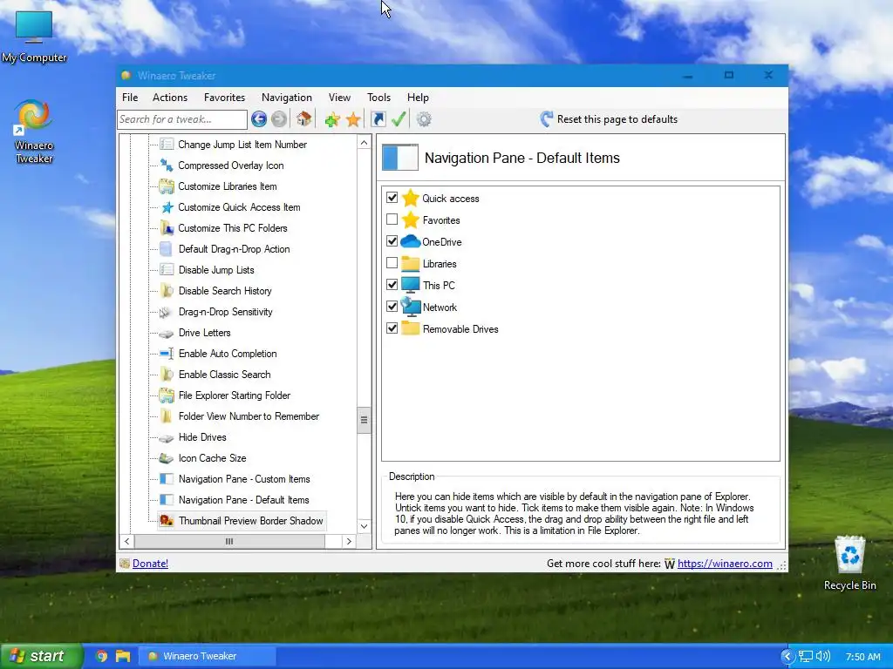This screenshot has width=893, height=669.
Task: Open the Windows start button
Action: pyautogui.click(x=41, y=656)
